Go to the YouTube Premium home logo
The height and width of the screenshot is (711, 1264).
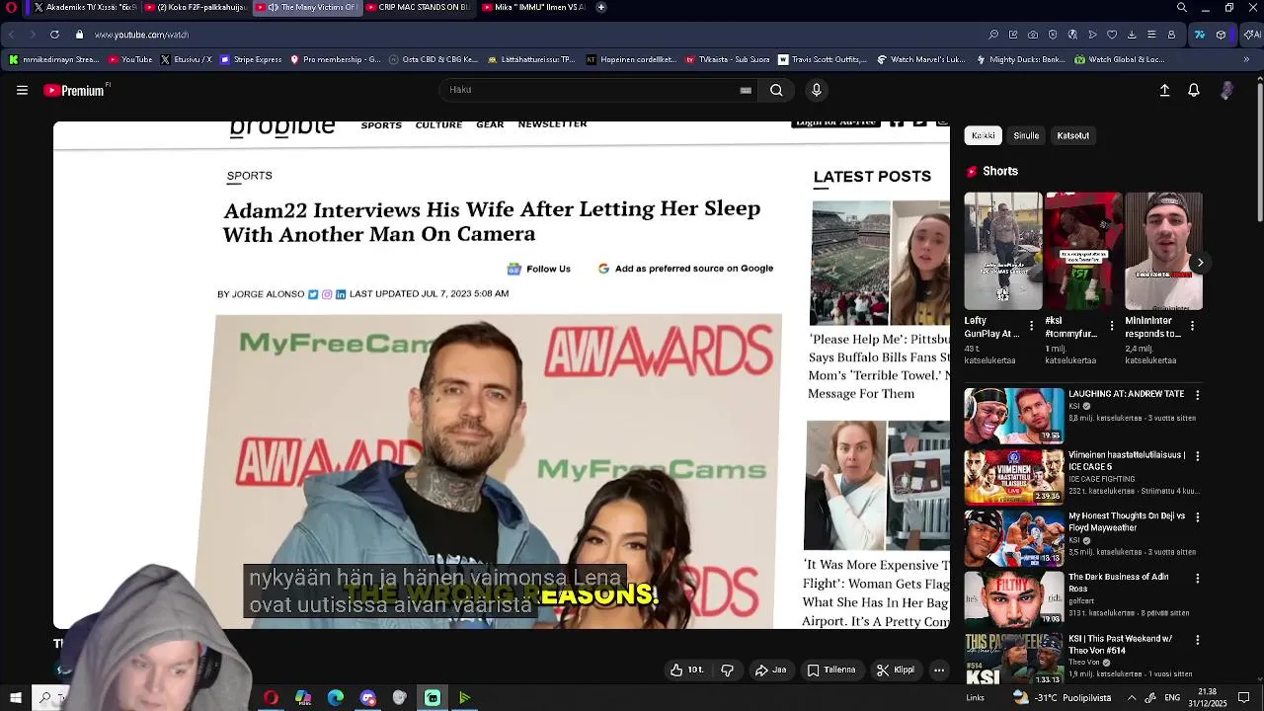click(74, 90)
